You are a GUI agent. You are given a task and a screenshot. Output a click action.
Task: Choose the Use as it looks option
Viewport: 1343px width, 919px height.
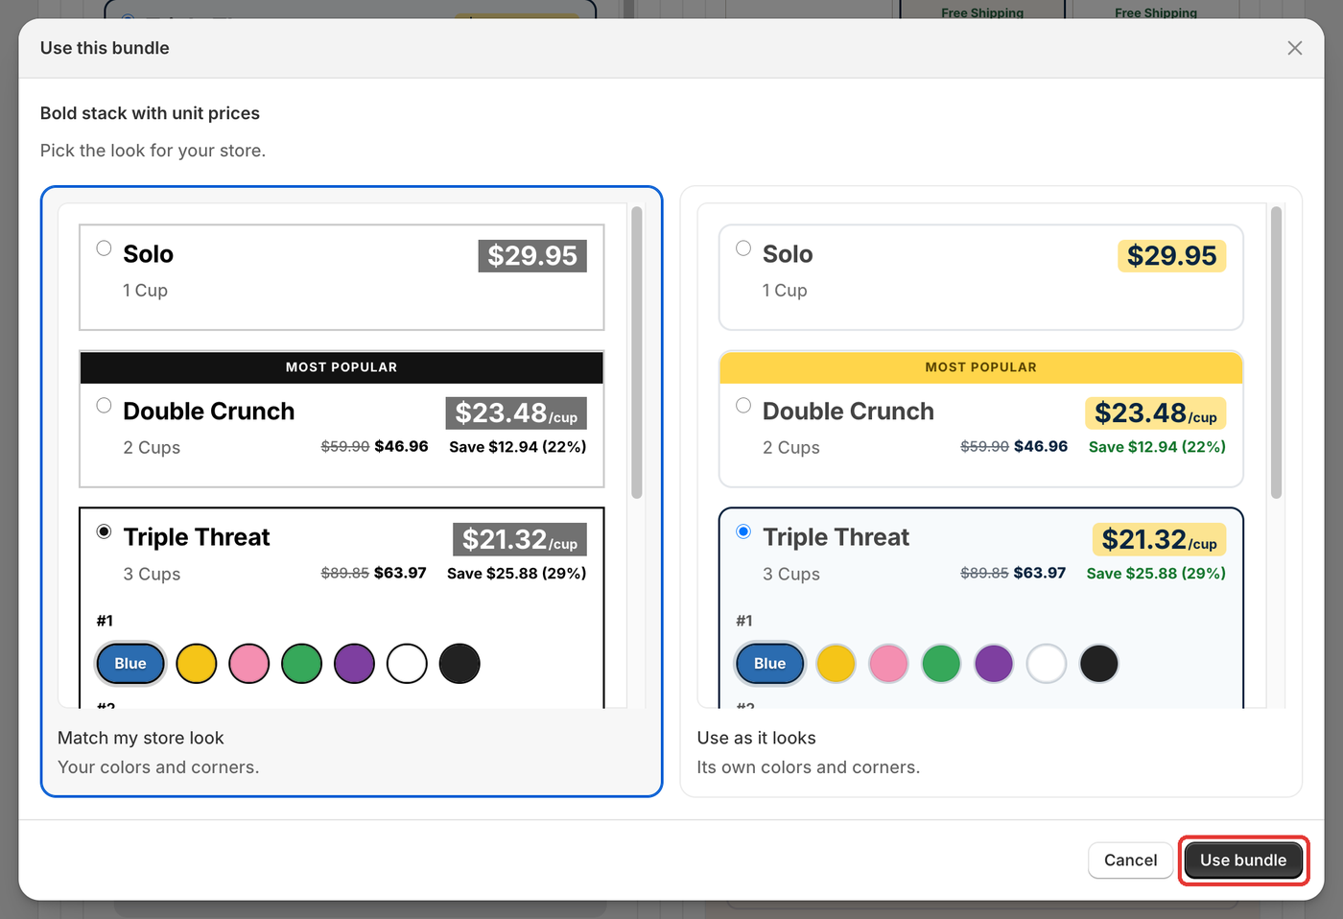click(x=991, y=491)
